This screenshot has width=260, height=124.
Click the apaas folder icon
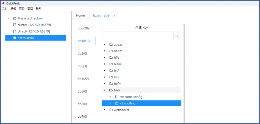point(111,44)
